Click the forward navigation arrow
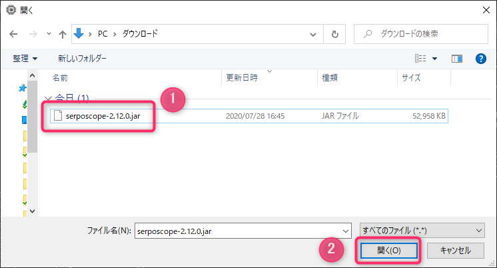 [x=33, y=34]
